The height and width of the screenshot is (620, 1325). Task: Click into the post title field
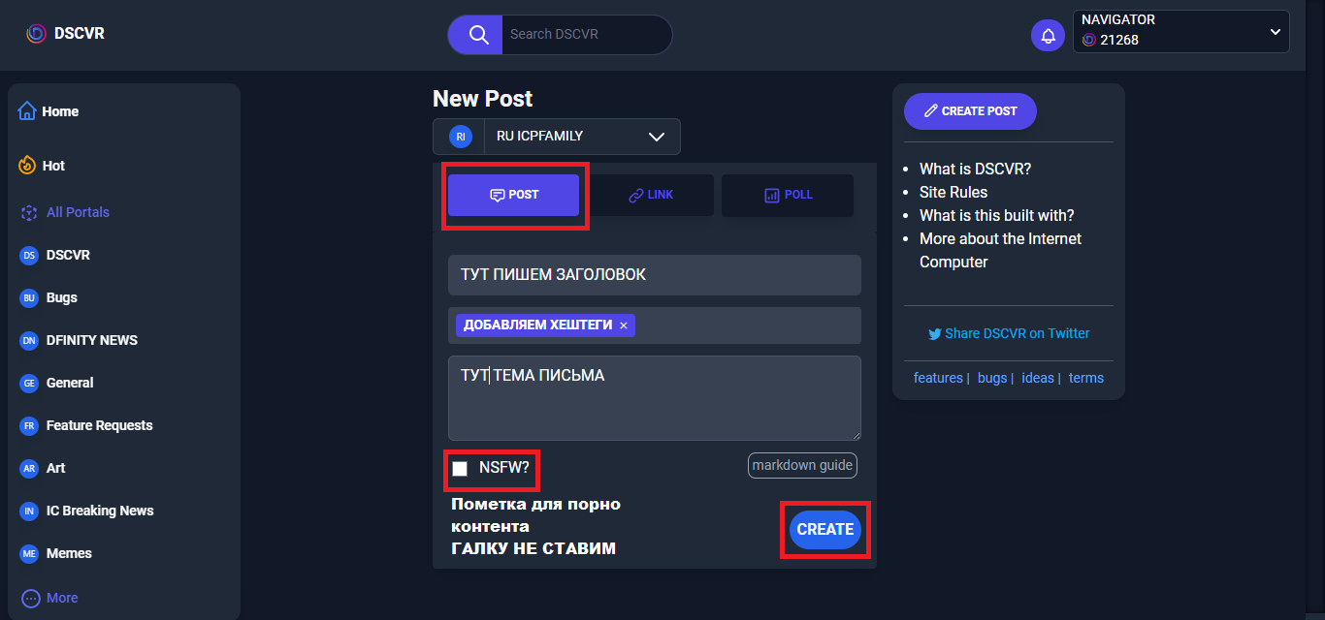(654, 275)
